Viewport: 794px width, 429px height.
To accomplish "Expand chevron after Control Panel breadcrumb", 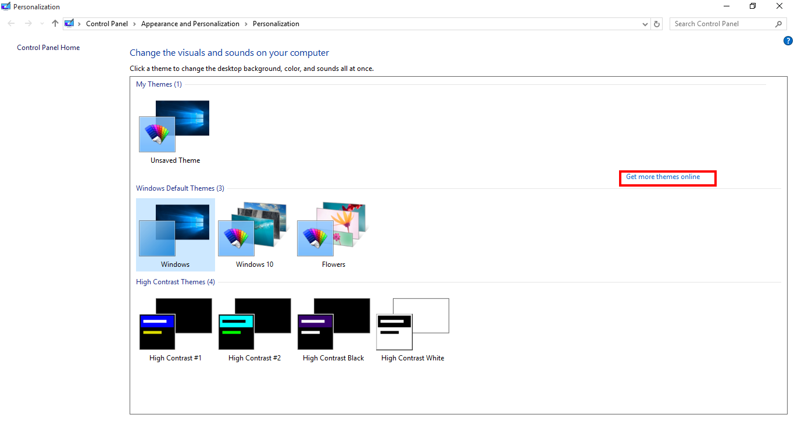I will click(x=135, y=24).
